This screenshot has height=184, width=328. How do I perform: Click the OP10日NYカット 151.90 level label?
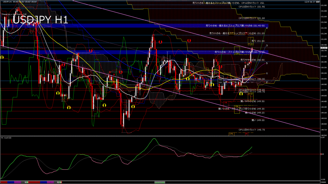[x=251, y=7]
